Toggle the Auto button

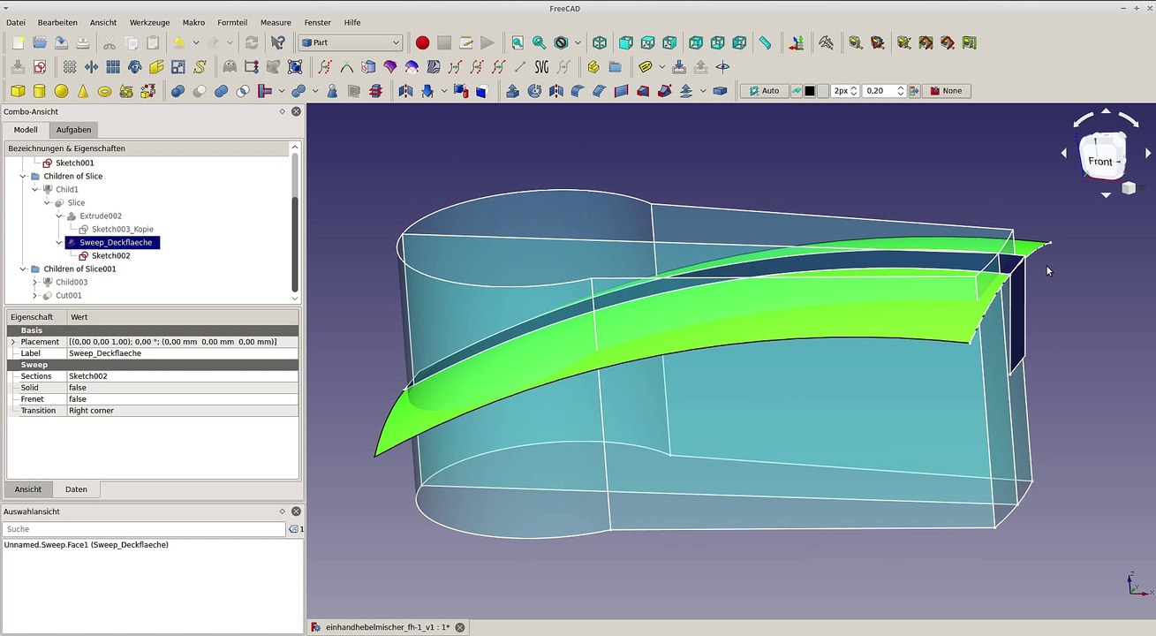764,91
